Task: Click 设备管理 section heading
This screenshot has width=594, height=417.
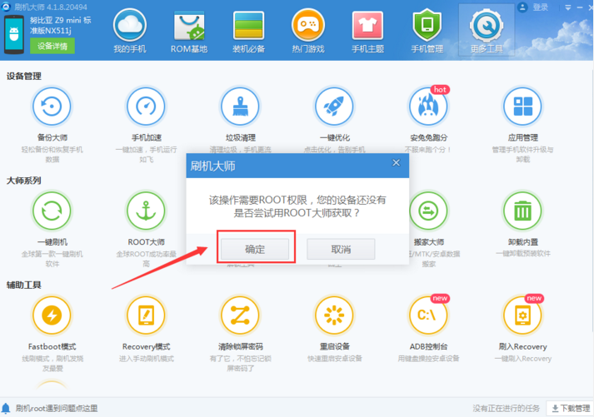Action: coord(24,76)
